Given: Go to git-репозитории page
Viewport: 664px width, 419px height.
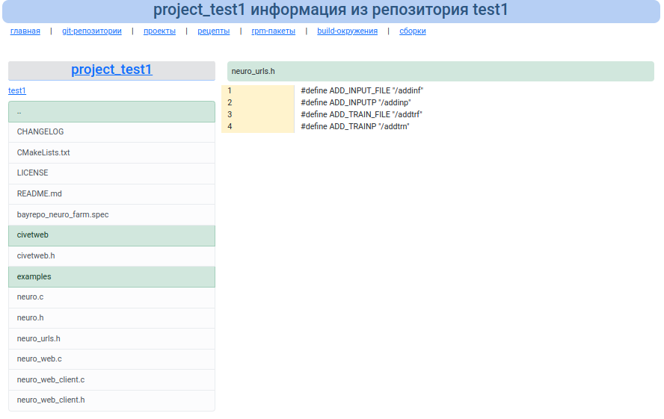Looking at the screenshot, I should 91,31.
